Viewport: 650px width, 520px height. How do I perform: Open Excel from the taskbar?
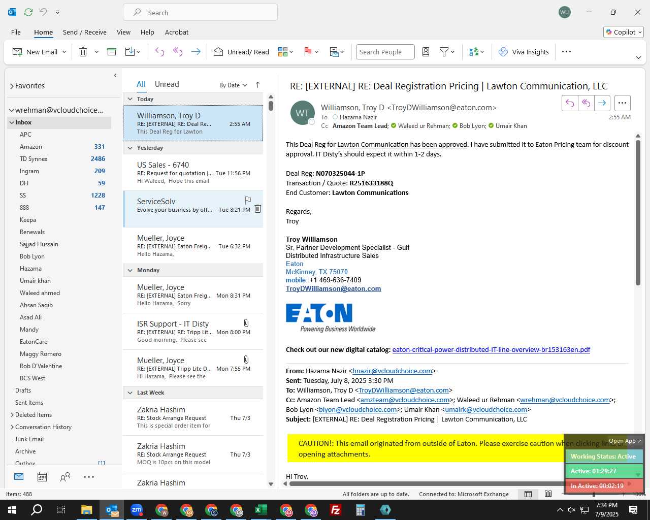[261, 510]
